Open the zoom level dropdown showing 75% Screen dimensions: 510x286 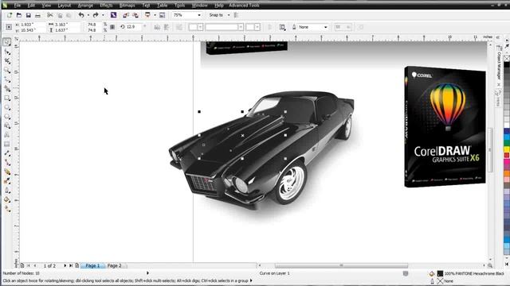point(199,15)
